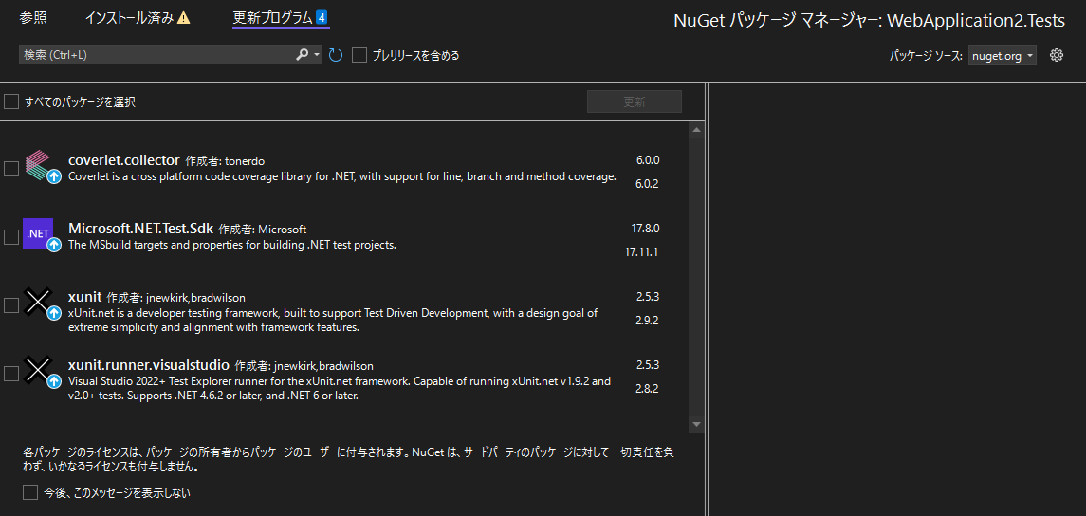Check the xunit package checkbox
Viewport: 1086px width, 516px height.
11,305
